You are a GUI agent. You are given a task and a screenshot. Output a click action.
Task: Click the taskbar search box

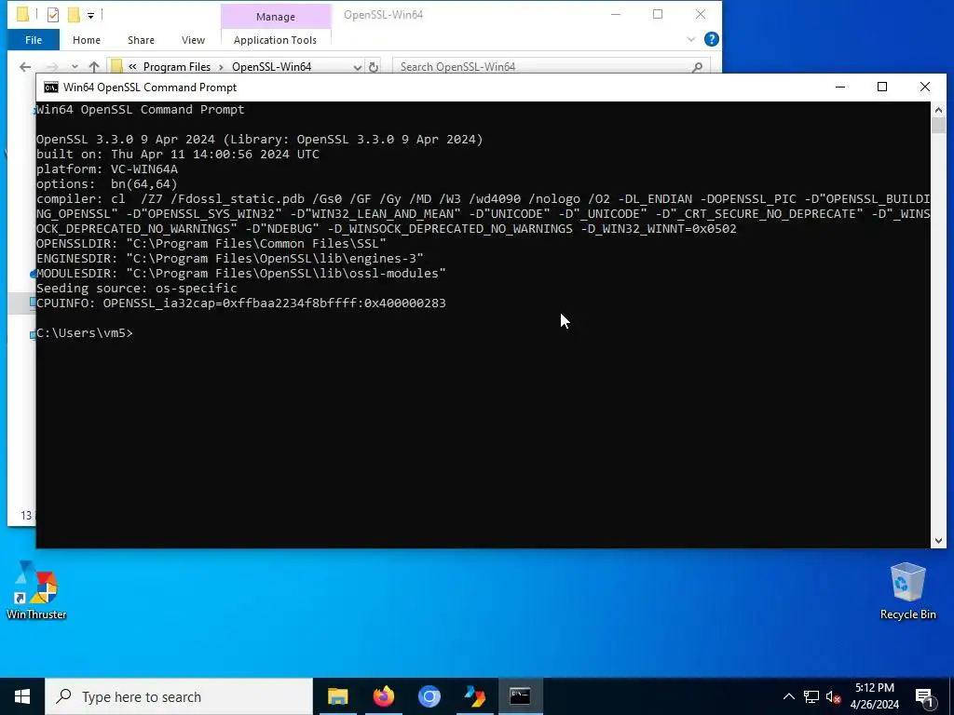[x=179, y=696]
